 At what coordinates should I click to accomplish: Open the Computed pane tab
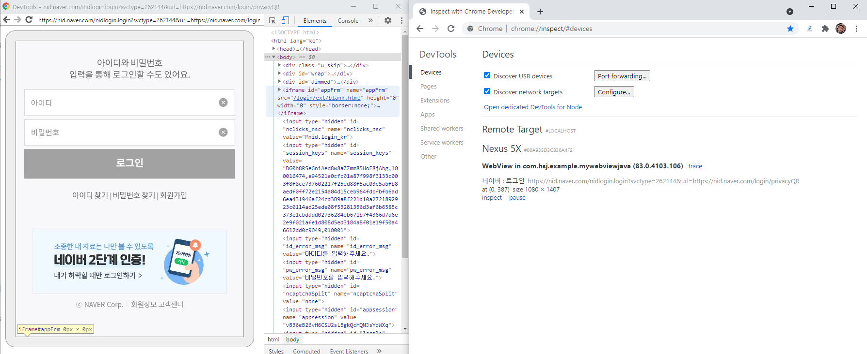pyautogui.click(x=306, y=351)
